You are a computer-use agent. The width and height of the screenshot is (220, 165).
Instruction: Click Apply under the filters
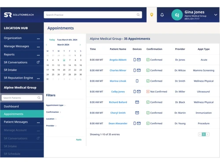point(79,139)
